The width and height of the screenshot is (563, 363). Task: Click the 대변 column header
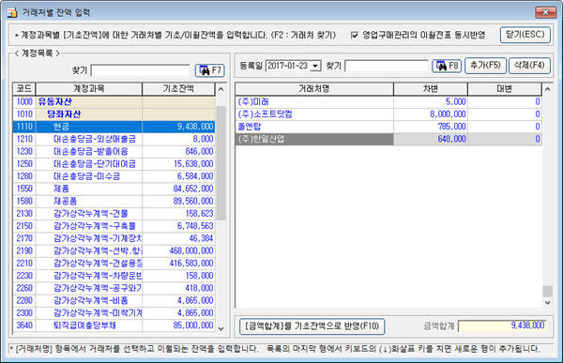point(505,89)
